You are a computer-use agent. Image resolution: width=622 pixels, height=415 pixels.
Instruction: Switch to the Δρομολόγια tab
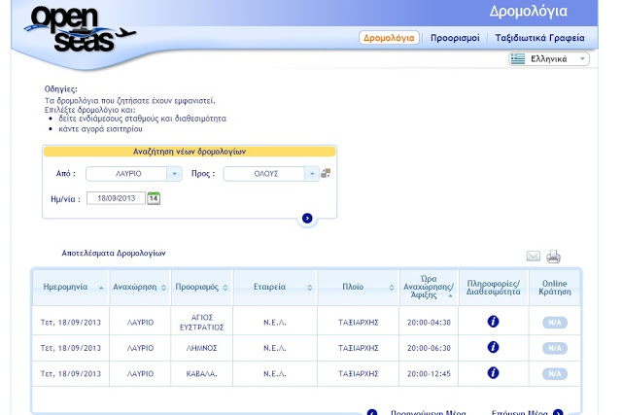(389, 39)
